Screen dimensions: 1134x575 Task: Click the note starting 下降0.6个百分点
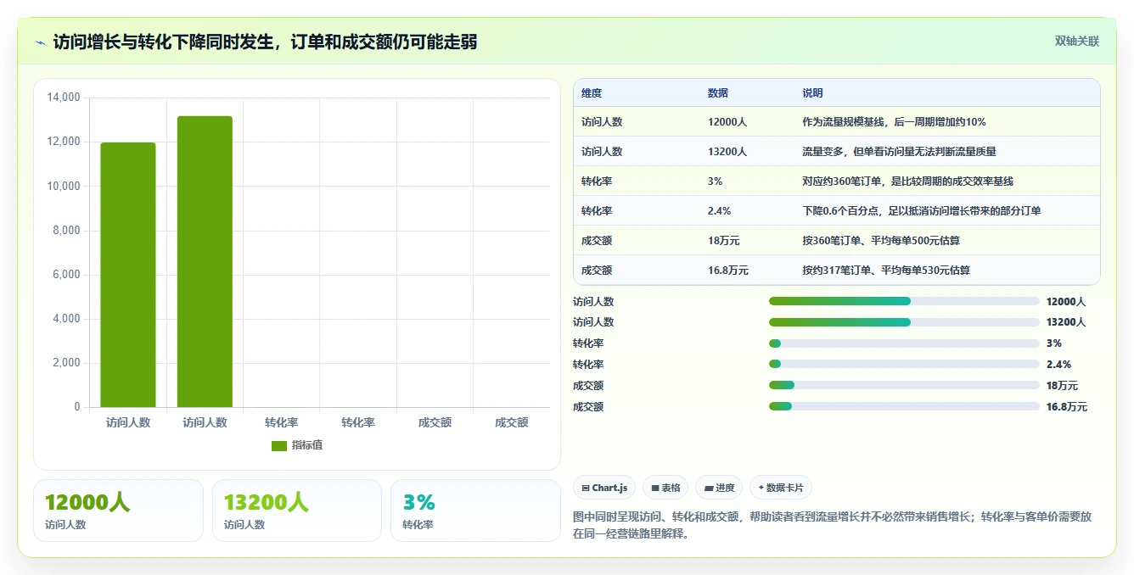click(921, 211)
